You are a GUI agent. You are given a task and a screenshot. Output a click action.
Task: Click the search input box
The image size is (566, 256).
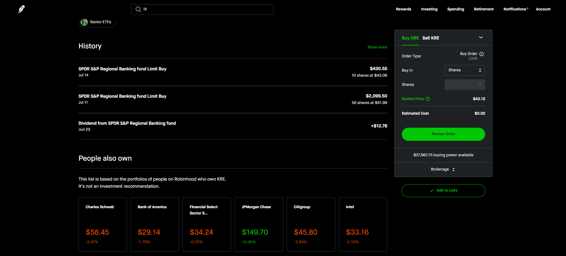[202, 10]
